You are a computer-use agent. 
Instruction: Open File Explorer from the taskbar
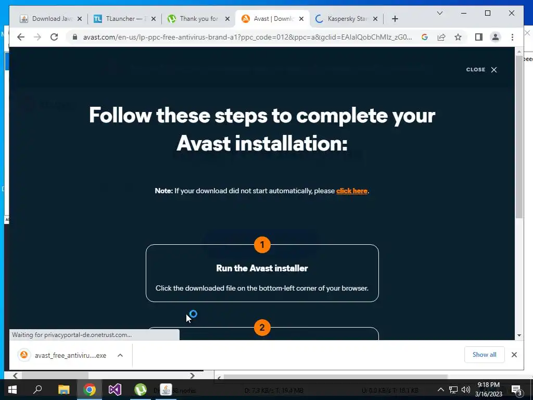pos(64,390)
